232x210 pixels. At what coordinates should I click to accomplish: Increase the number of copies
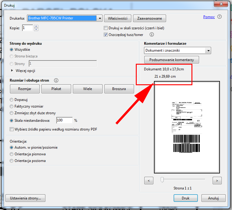pos(36,26)
